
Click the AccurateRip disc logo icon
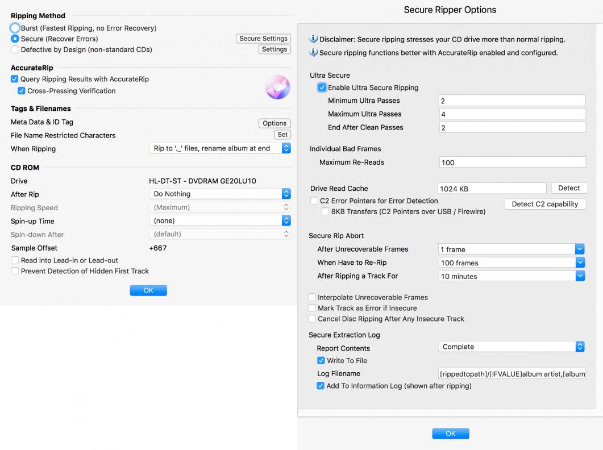(x=277, y=88)
